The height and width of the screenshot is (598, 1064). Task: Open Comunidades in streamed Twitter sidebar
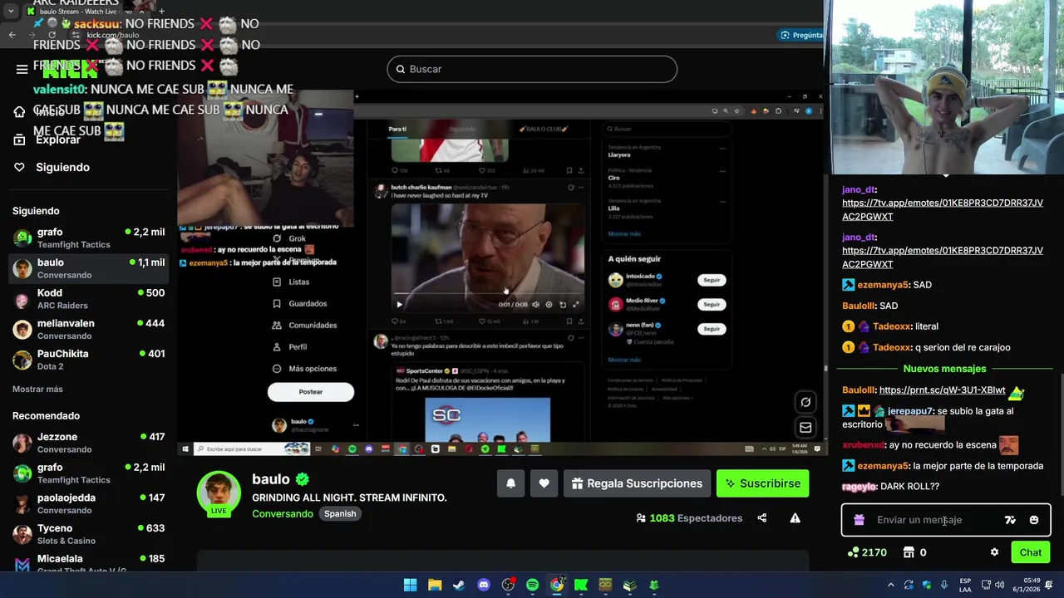pos(306,326)
